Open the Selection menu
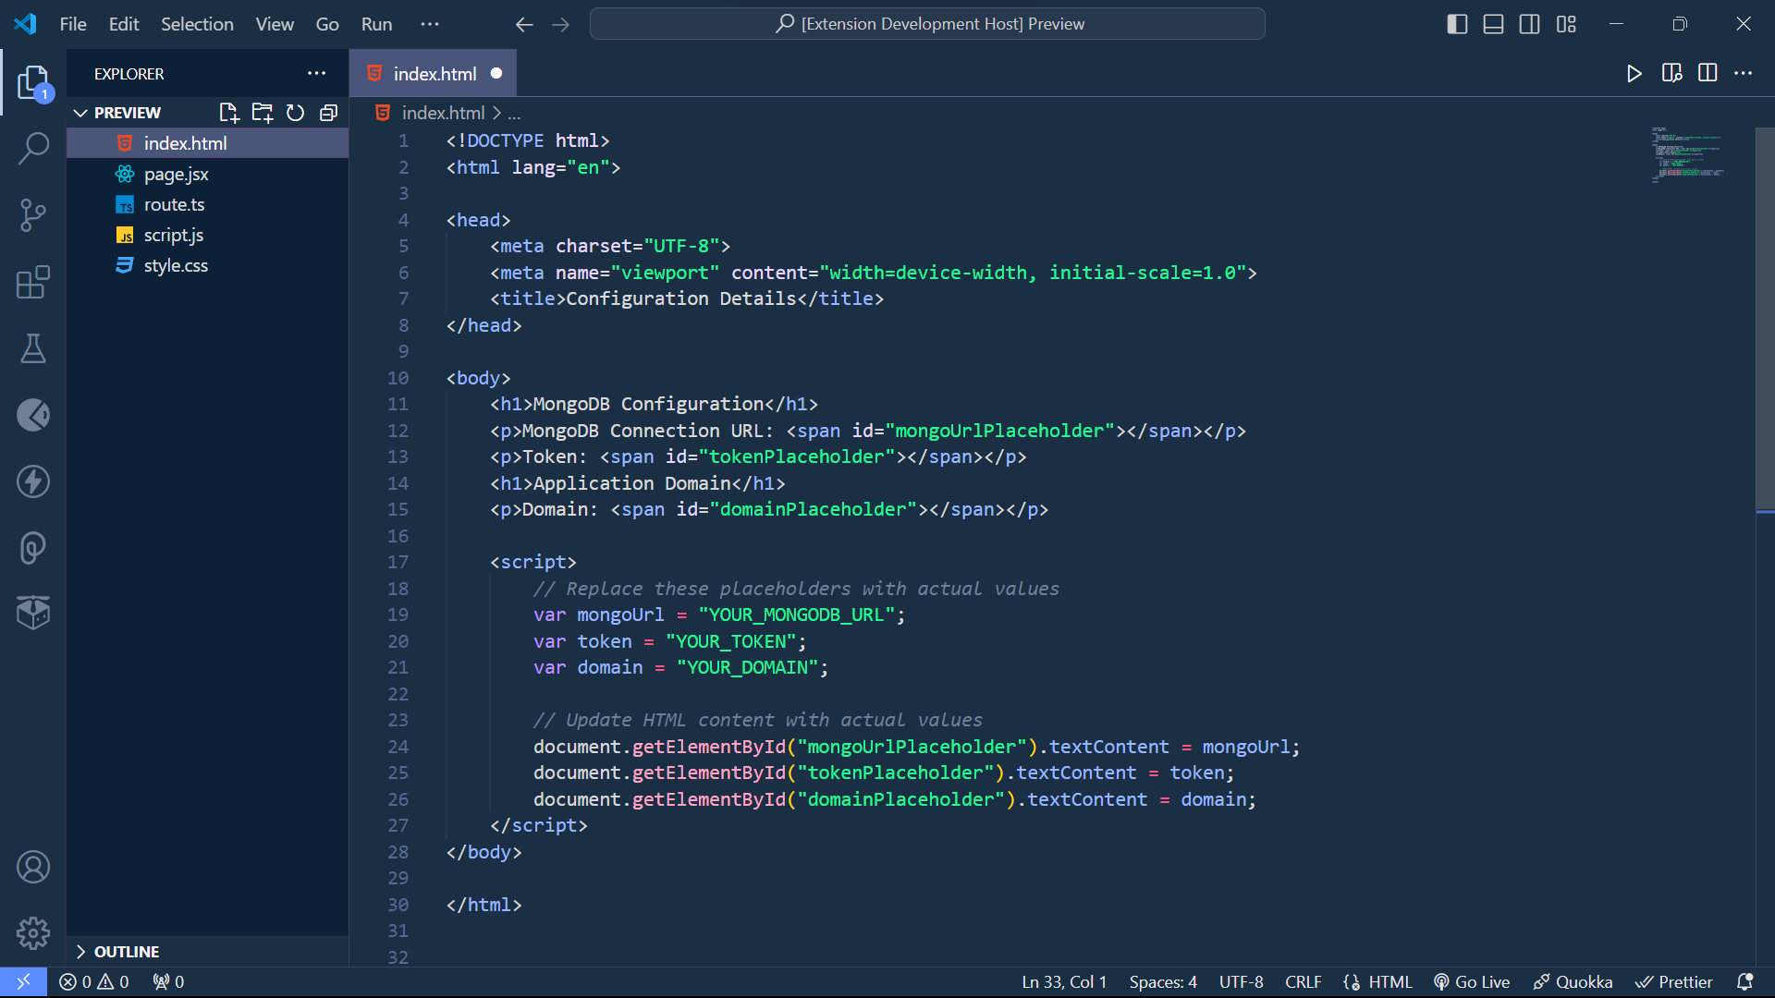This screenshot has width=1775, height=998. pyautogui.click(x=197, y=24)
